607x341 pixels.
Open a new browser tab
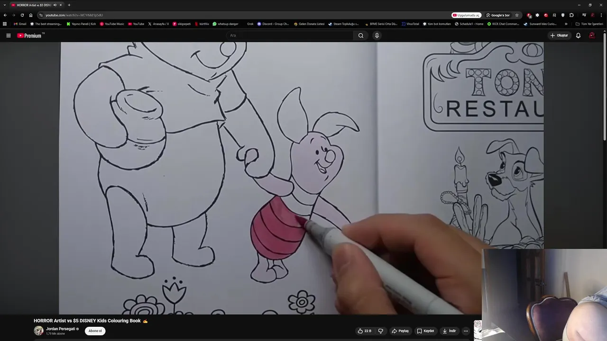click(69, 5)
